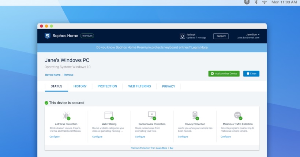Switch to the HISTORY tab
This screenshot has height=157, width=300.
(x=80, y=86)
